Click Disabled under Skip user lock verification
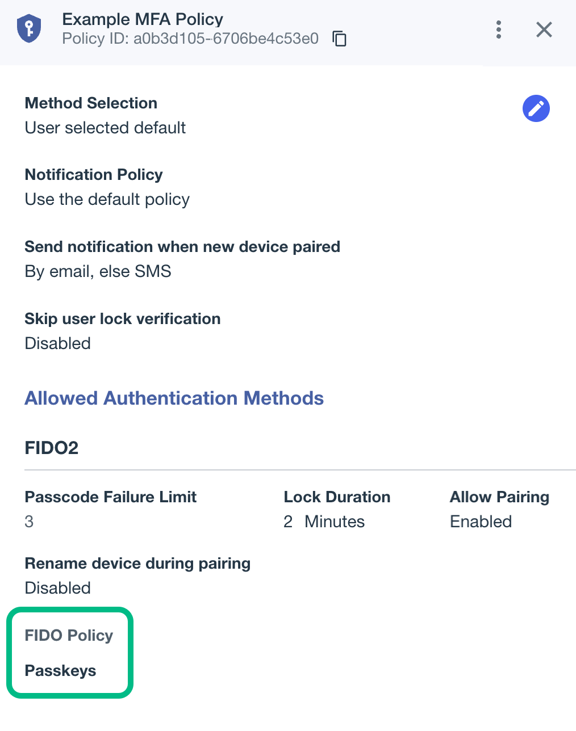Image resolution: width=576 pixels, height=731 pixels. [57, 343]
